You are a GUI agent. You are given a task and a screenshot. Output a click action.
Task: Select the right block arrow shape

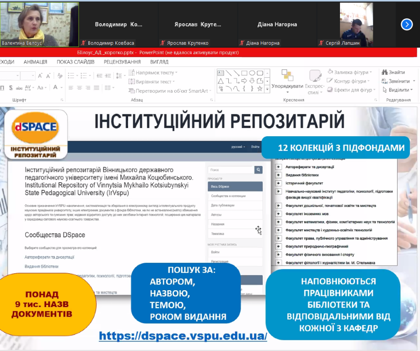pos(244,81)
